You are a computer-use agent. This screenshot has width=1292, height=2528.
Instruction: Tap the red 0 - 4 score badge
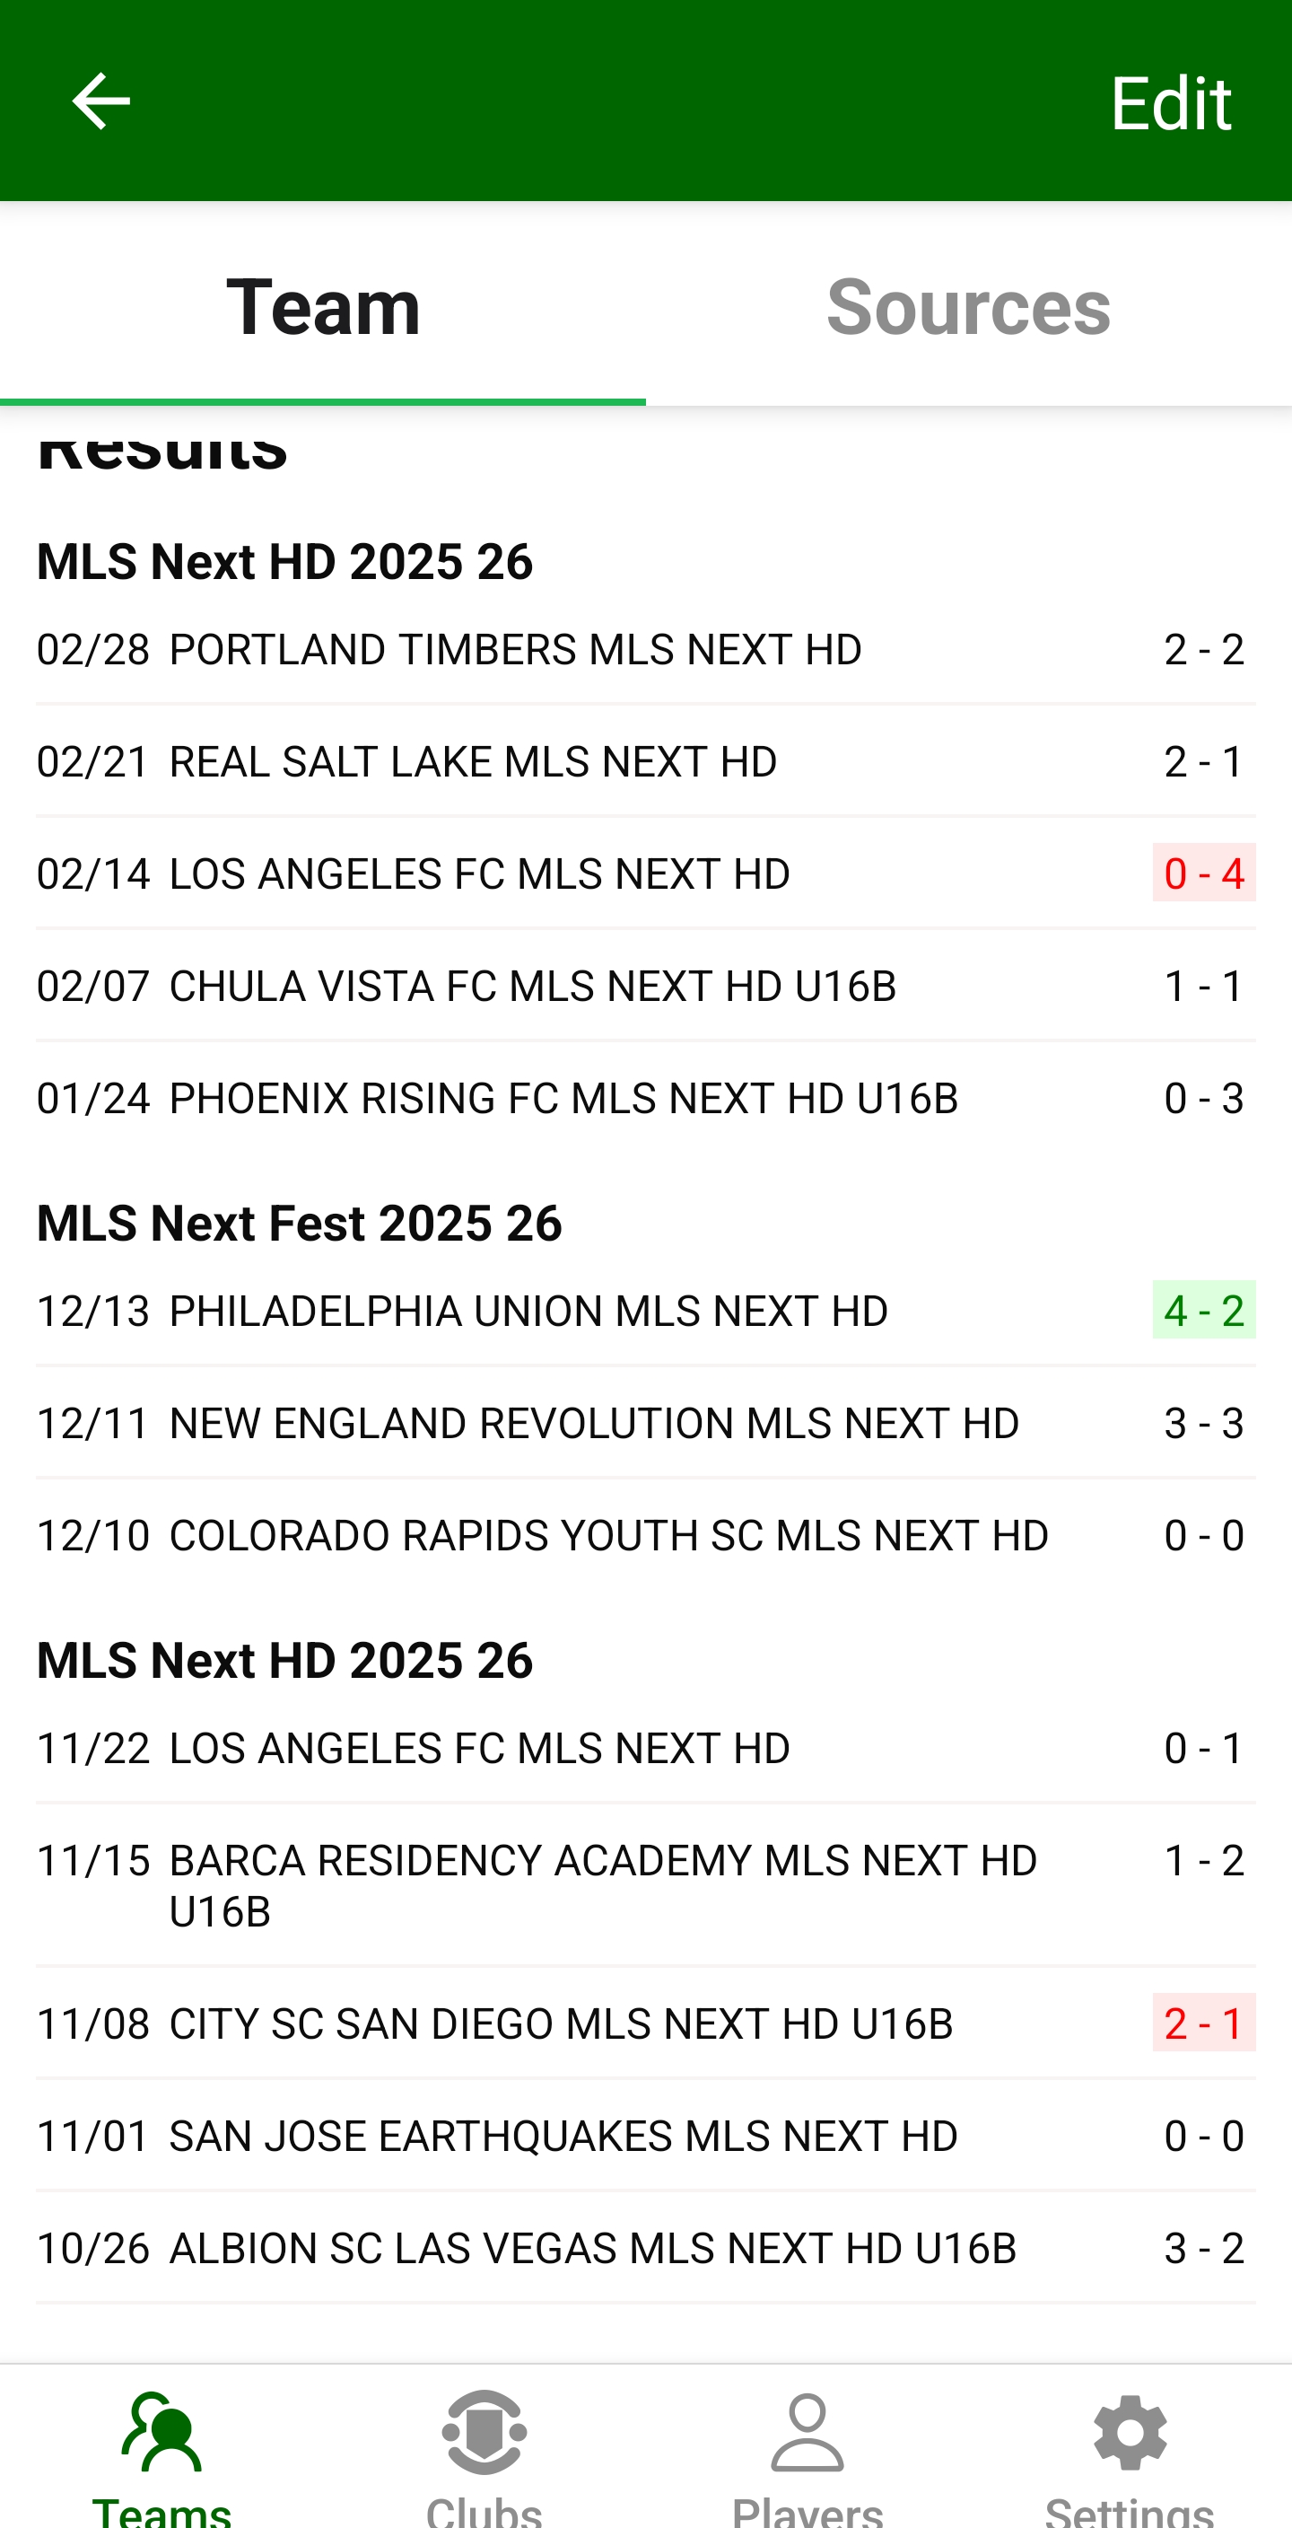[1203, 873]
